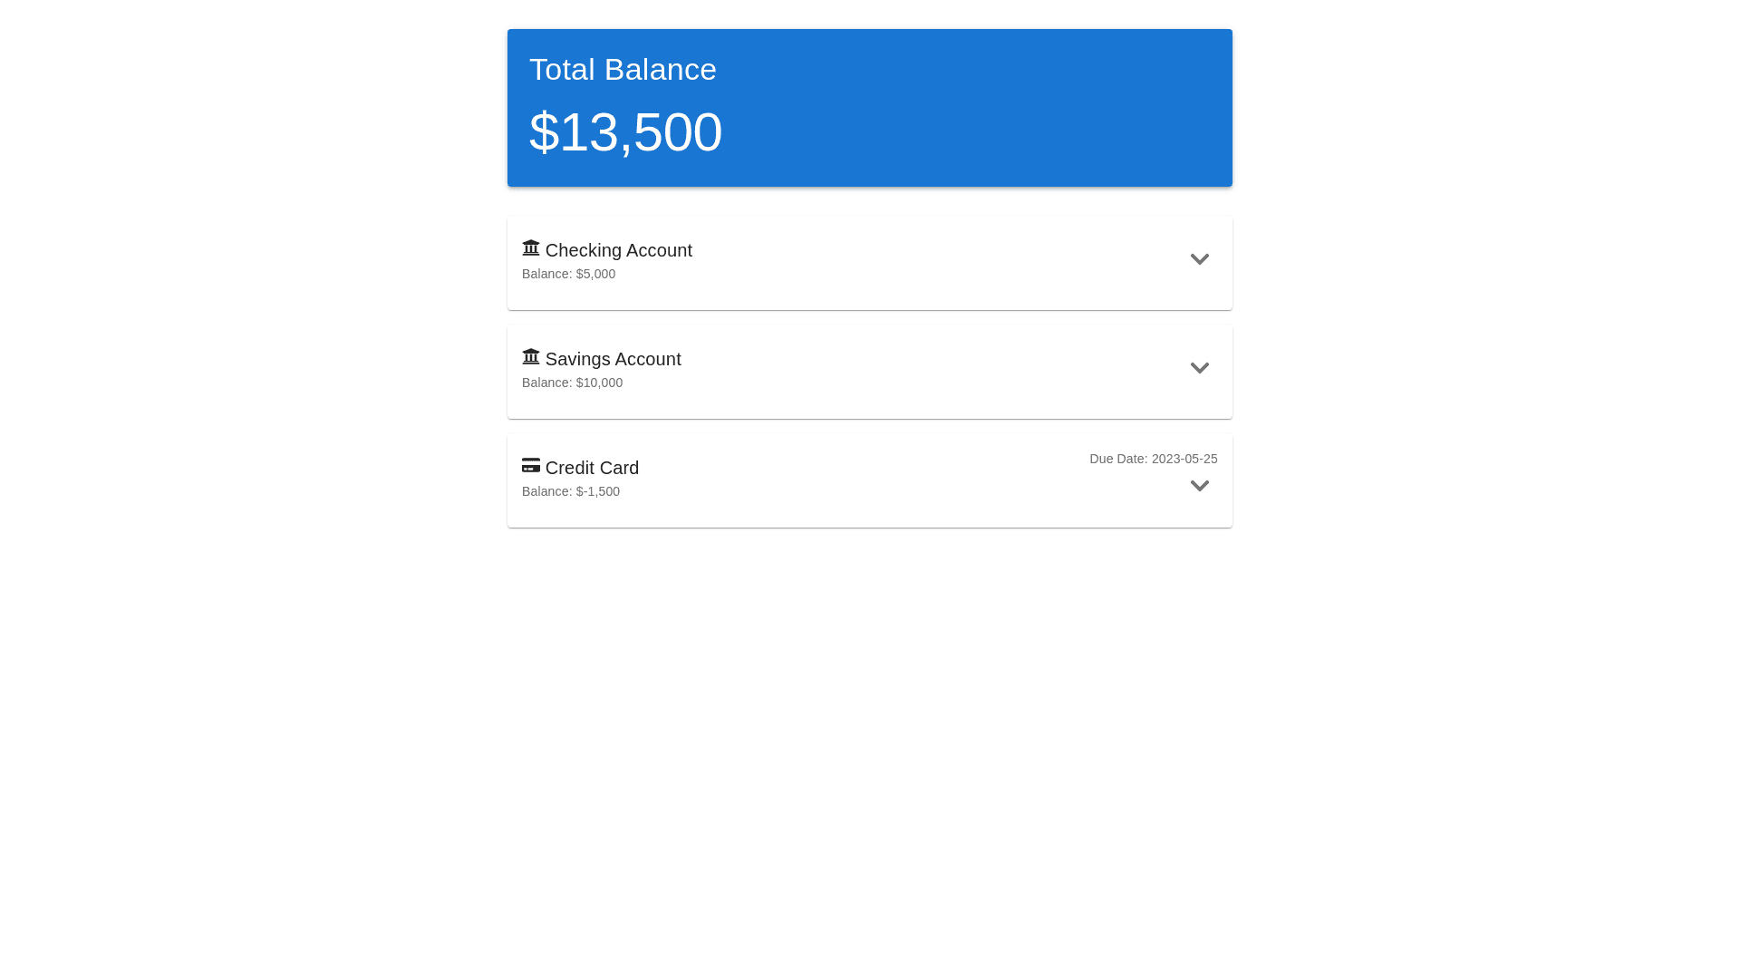
Task: Expand the Checking Account panel chevron
Action: point(1199,259)
